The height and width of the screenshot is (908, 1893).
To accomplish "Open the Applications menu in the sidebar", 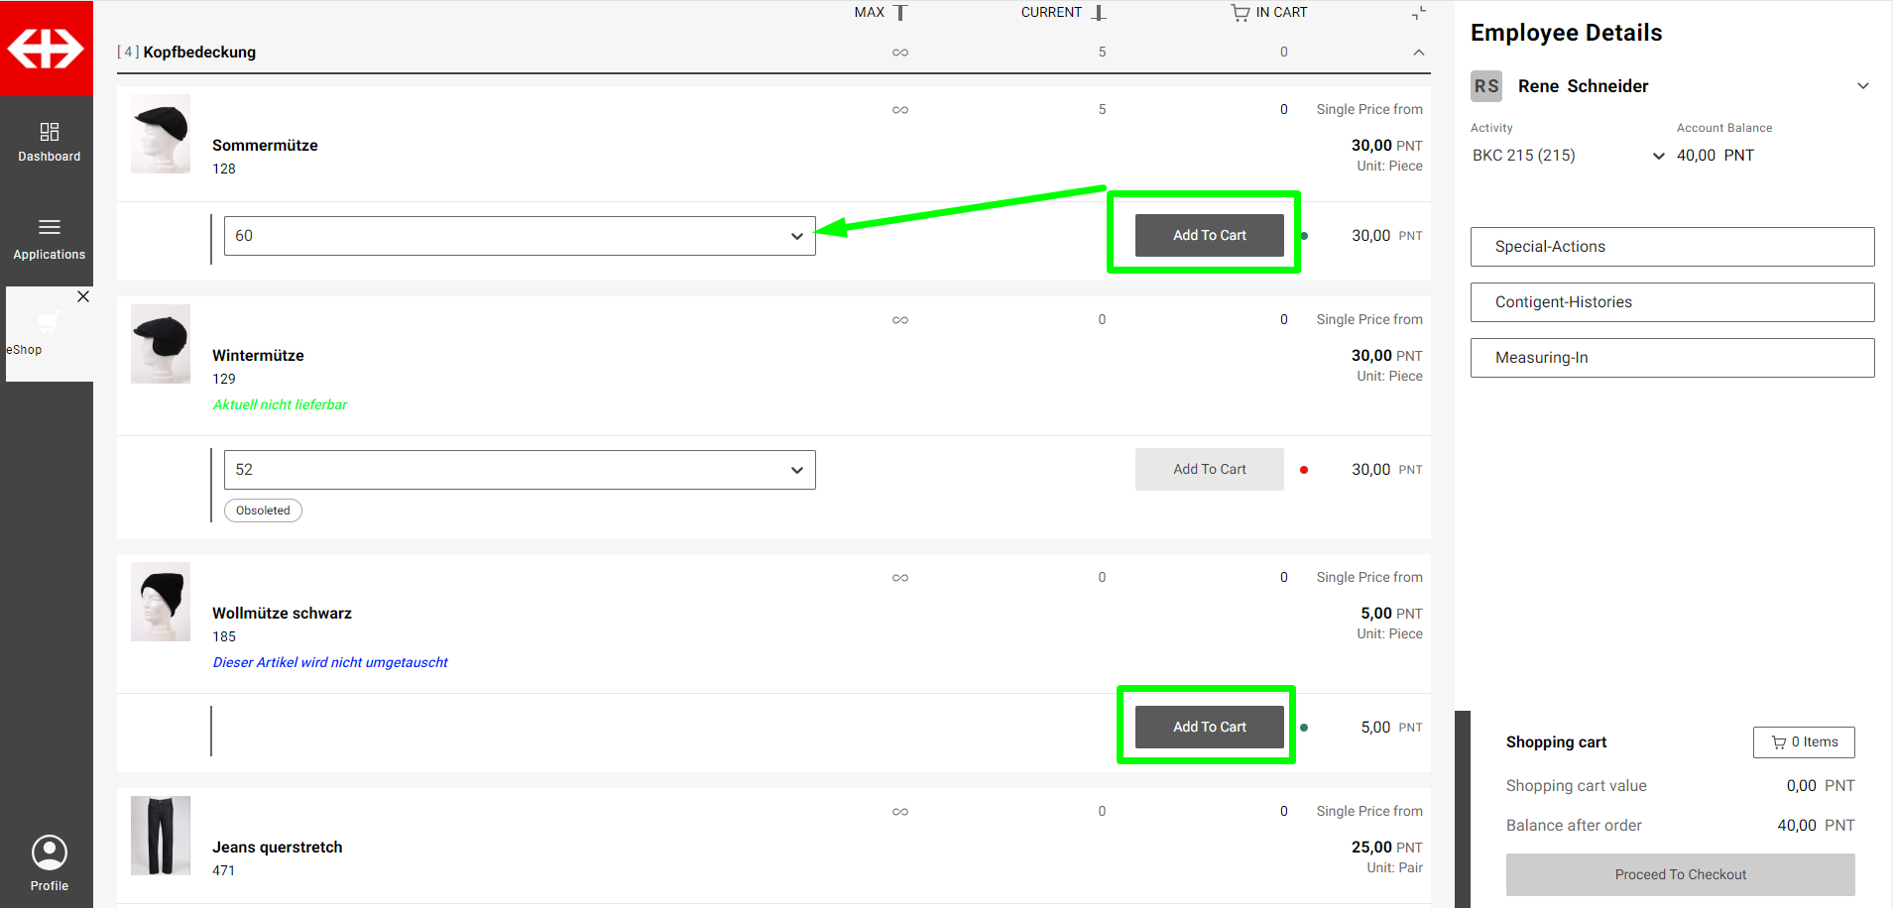I will 49,239.
